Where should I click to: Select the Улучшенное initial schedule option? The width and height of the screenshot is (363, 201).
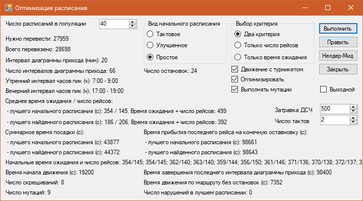[x=150, y=46]
